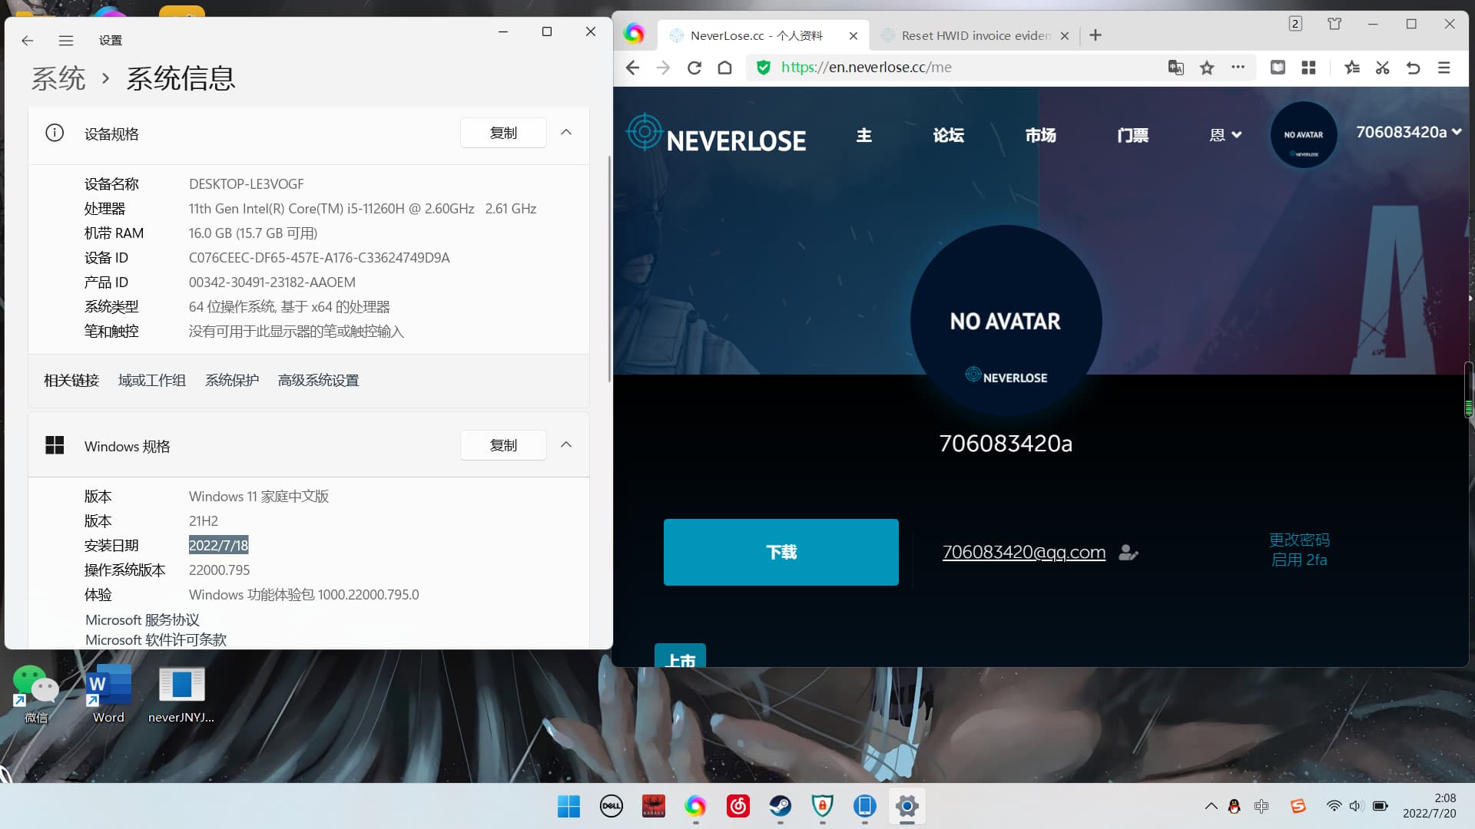Expand the 706083420a account dropdown
1475x829 pixels.
click(1408, 133)
